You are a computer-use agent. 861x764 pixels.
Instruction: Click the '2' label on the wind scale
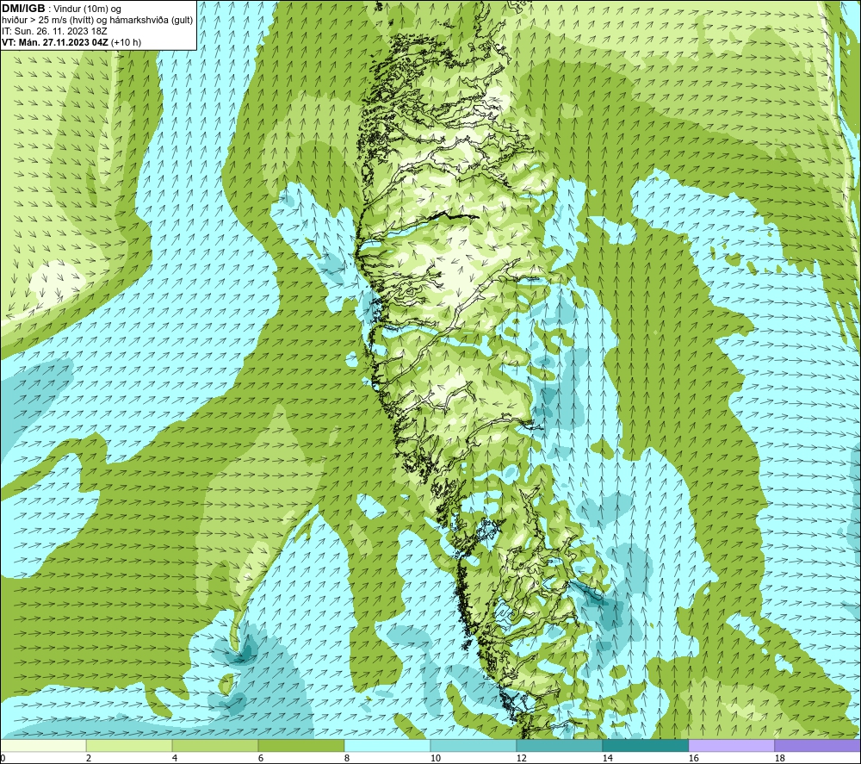pos(89,758)
